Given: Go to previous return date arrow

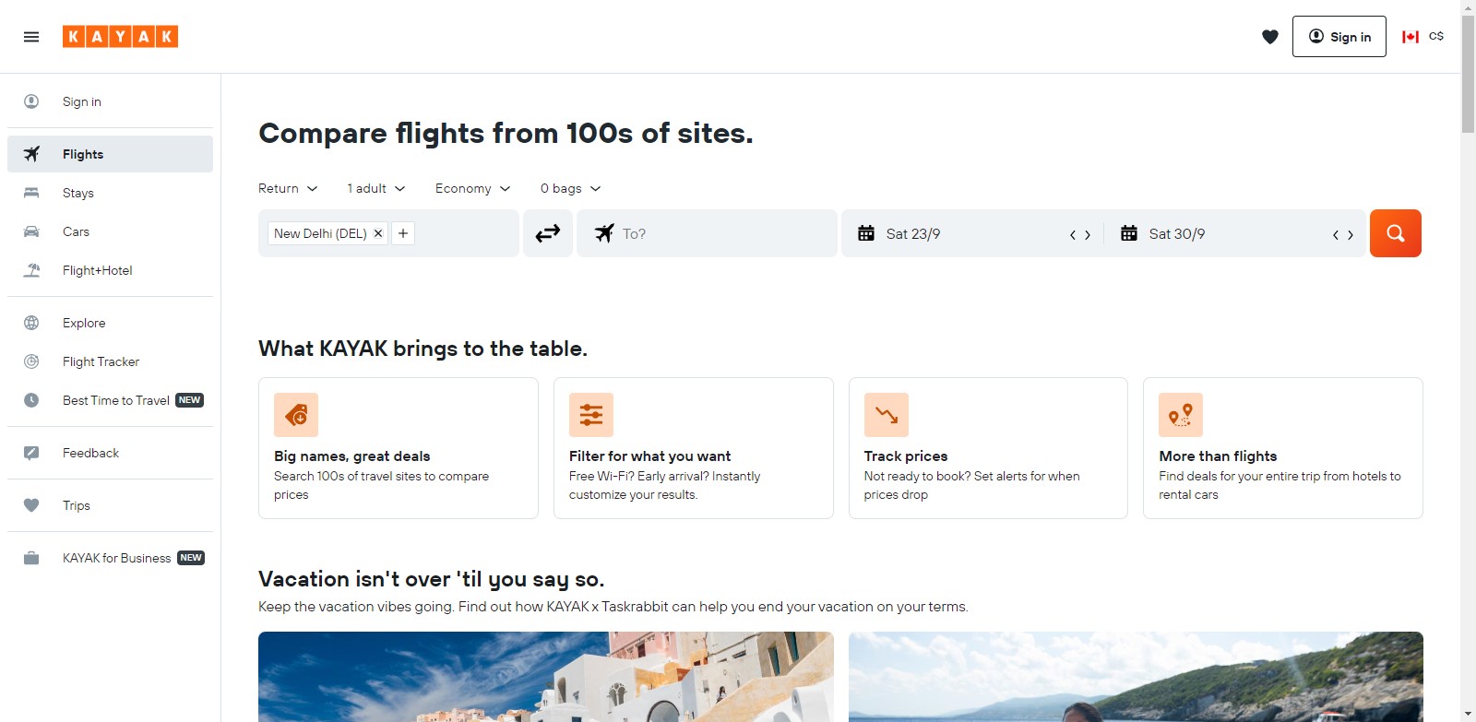Looking at the screenshot, I should 1335,235.
